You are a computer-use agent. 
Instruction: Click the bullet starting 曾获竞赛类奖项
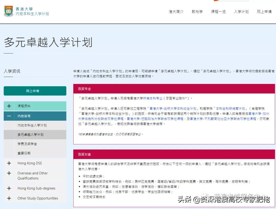coord(167,182)
